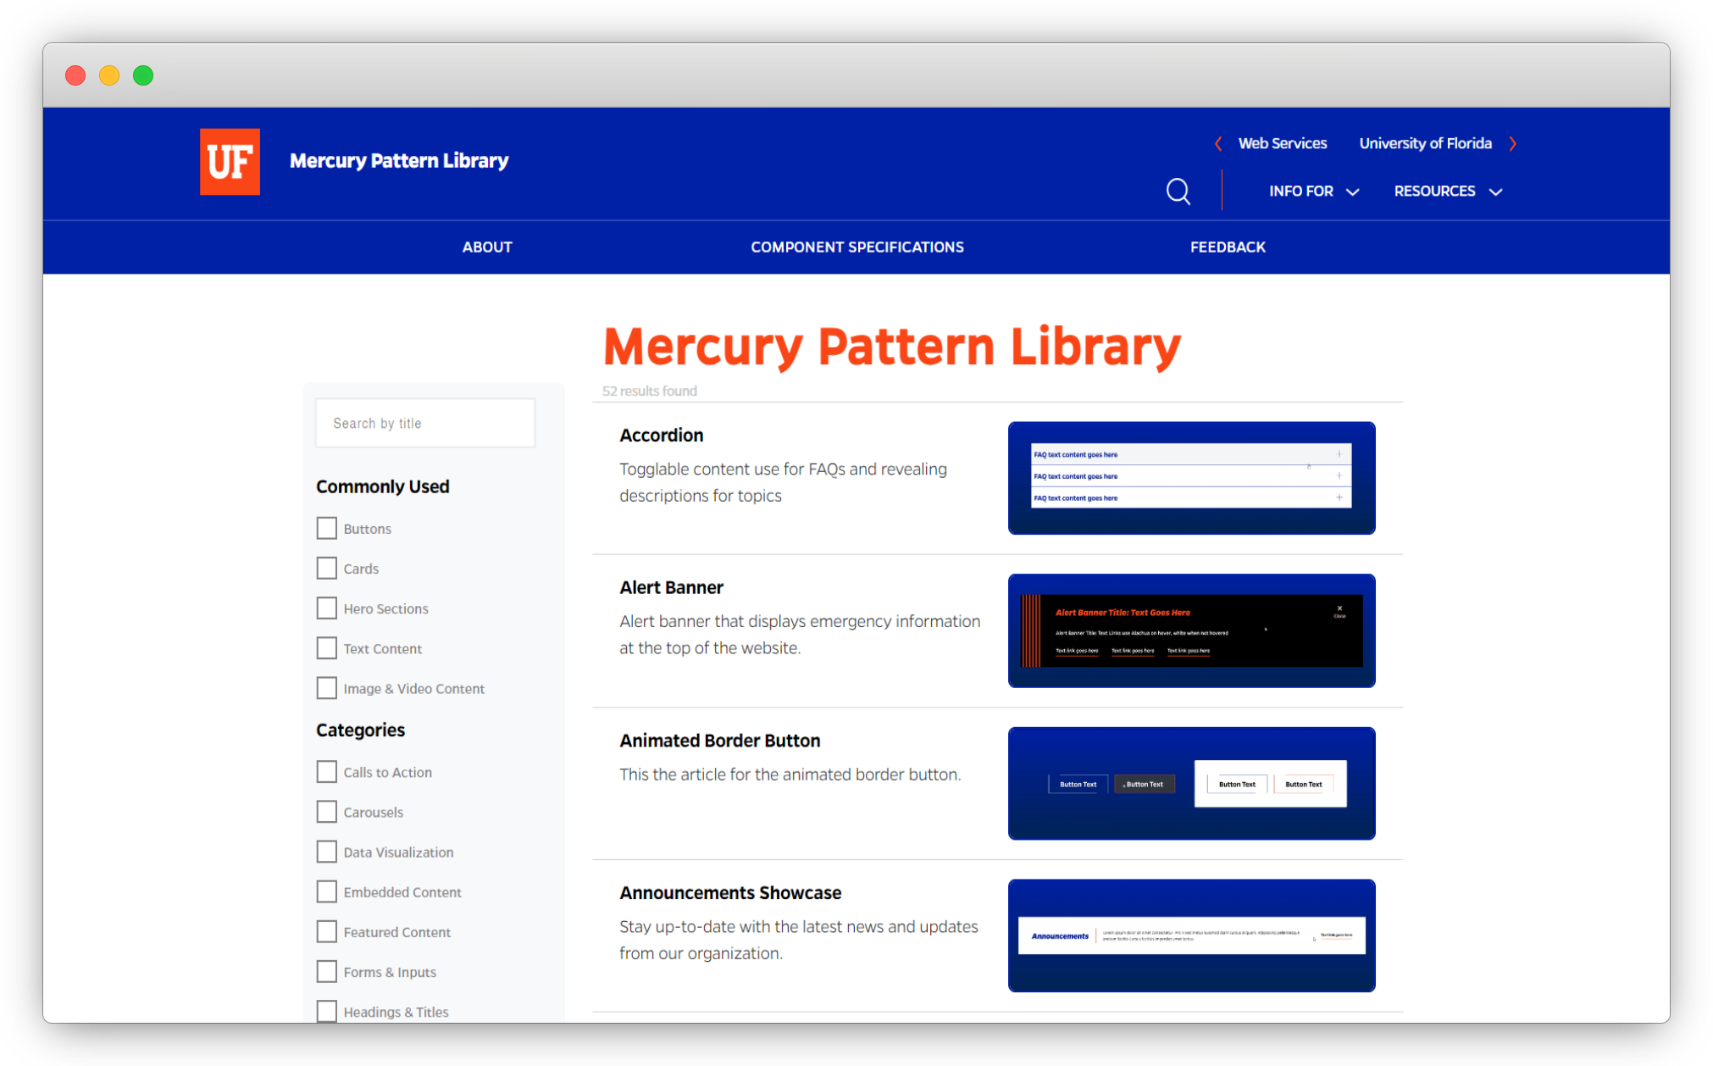Select the Data Visualization checkbox

pos(326,852)
